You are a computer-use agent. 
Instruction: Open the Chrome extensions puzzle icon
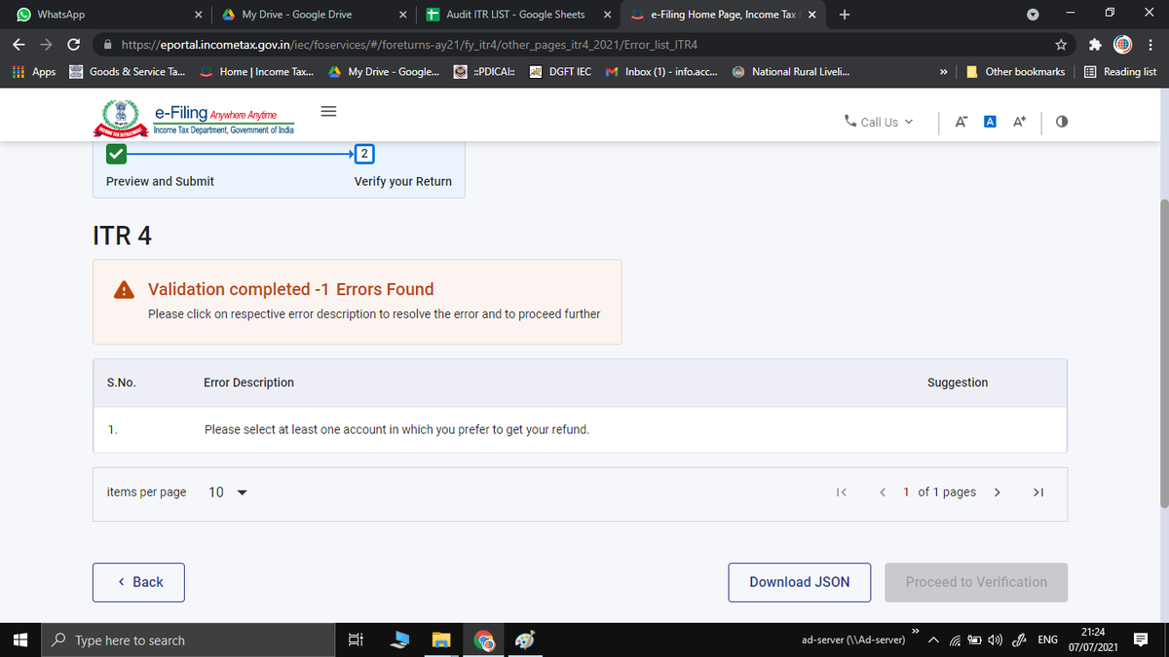point(1095,45)
